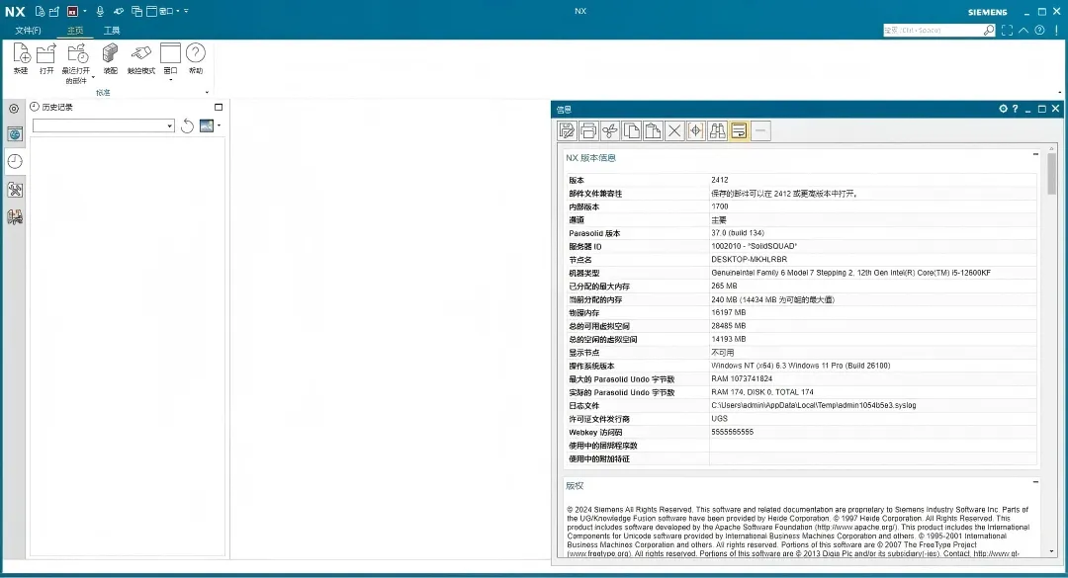This screenshot has height=578, width=1068.
Task: Click the 信息 window help question mark
Action: pos(1015,109)
